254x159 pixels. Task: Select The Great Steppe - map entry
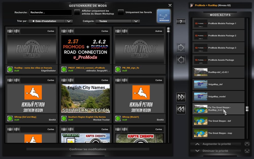[x=218, y=133]
